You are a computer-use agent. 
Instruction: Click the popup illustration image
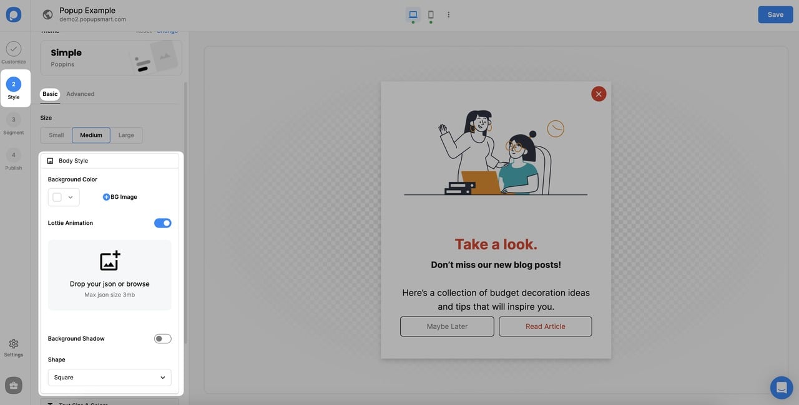pyautogui.click(x=496, y=153)
